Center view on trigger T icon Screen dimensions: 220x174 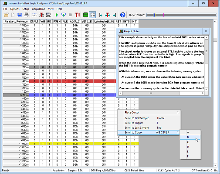click(x=108, y=15)
